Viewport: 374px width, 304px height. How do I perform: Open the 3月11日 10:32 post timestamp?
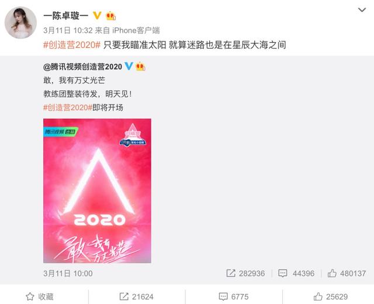point(68,30)
